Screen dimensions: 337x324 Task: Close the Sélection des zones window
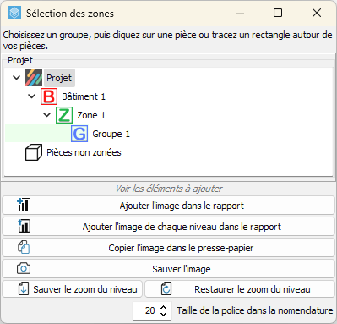317,13
